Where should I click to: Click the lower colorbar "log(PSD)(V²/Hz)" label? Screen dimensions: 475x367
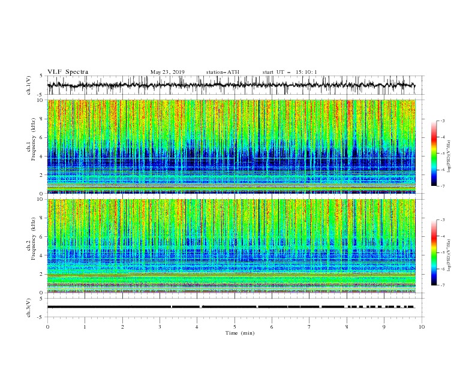click(449, 255)
